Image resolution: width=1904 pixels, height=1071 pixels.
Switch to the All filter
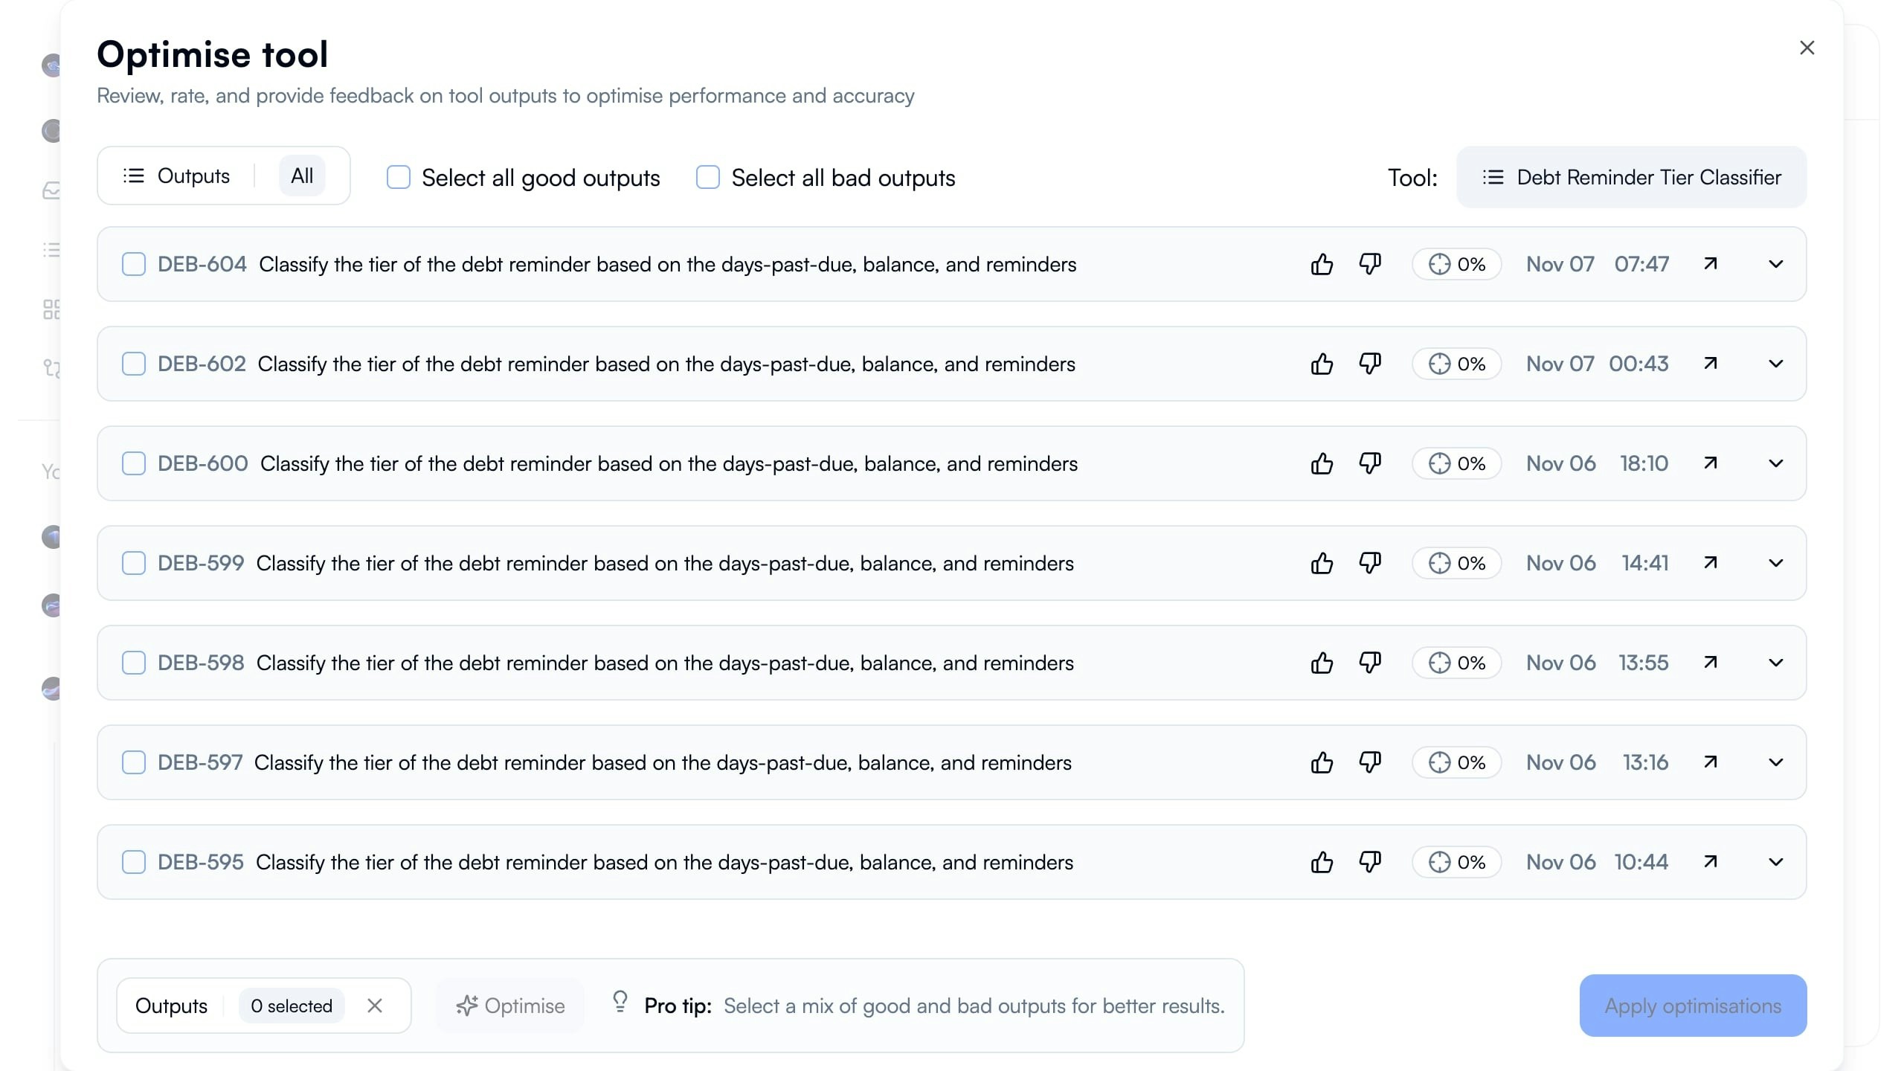coord(302,175)
